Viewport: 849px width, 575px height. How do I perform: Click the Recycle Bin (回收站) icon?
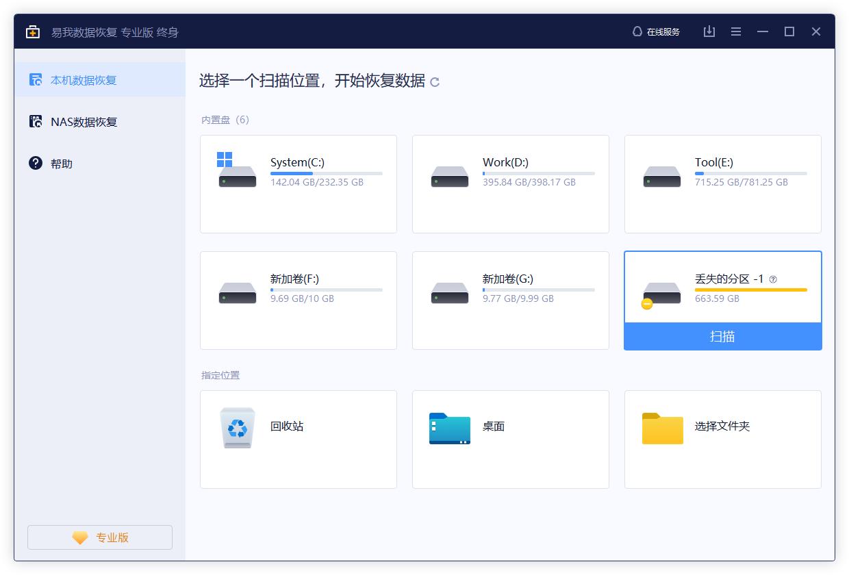(237, 427)
